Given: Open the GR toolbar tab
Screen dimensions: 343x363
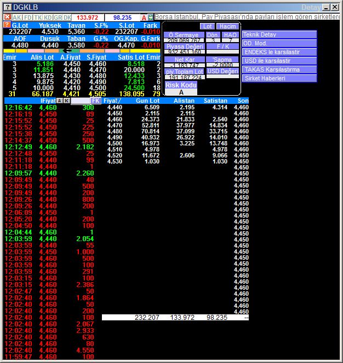Looking at the screenshot, I should click(x=58, y=17).
